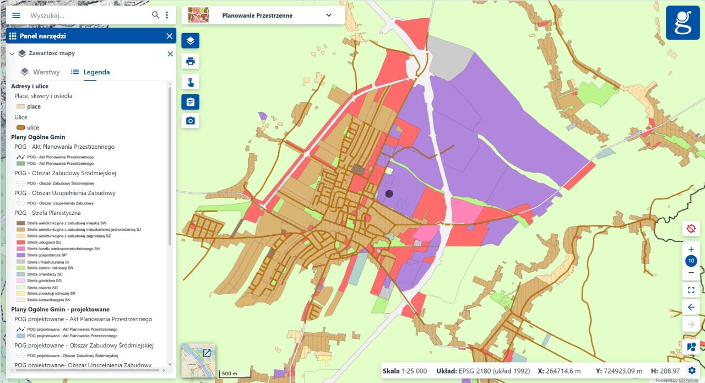Click the disabled geolocation compass icon
705x383 pixels.
[691, 228]
